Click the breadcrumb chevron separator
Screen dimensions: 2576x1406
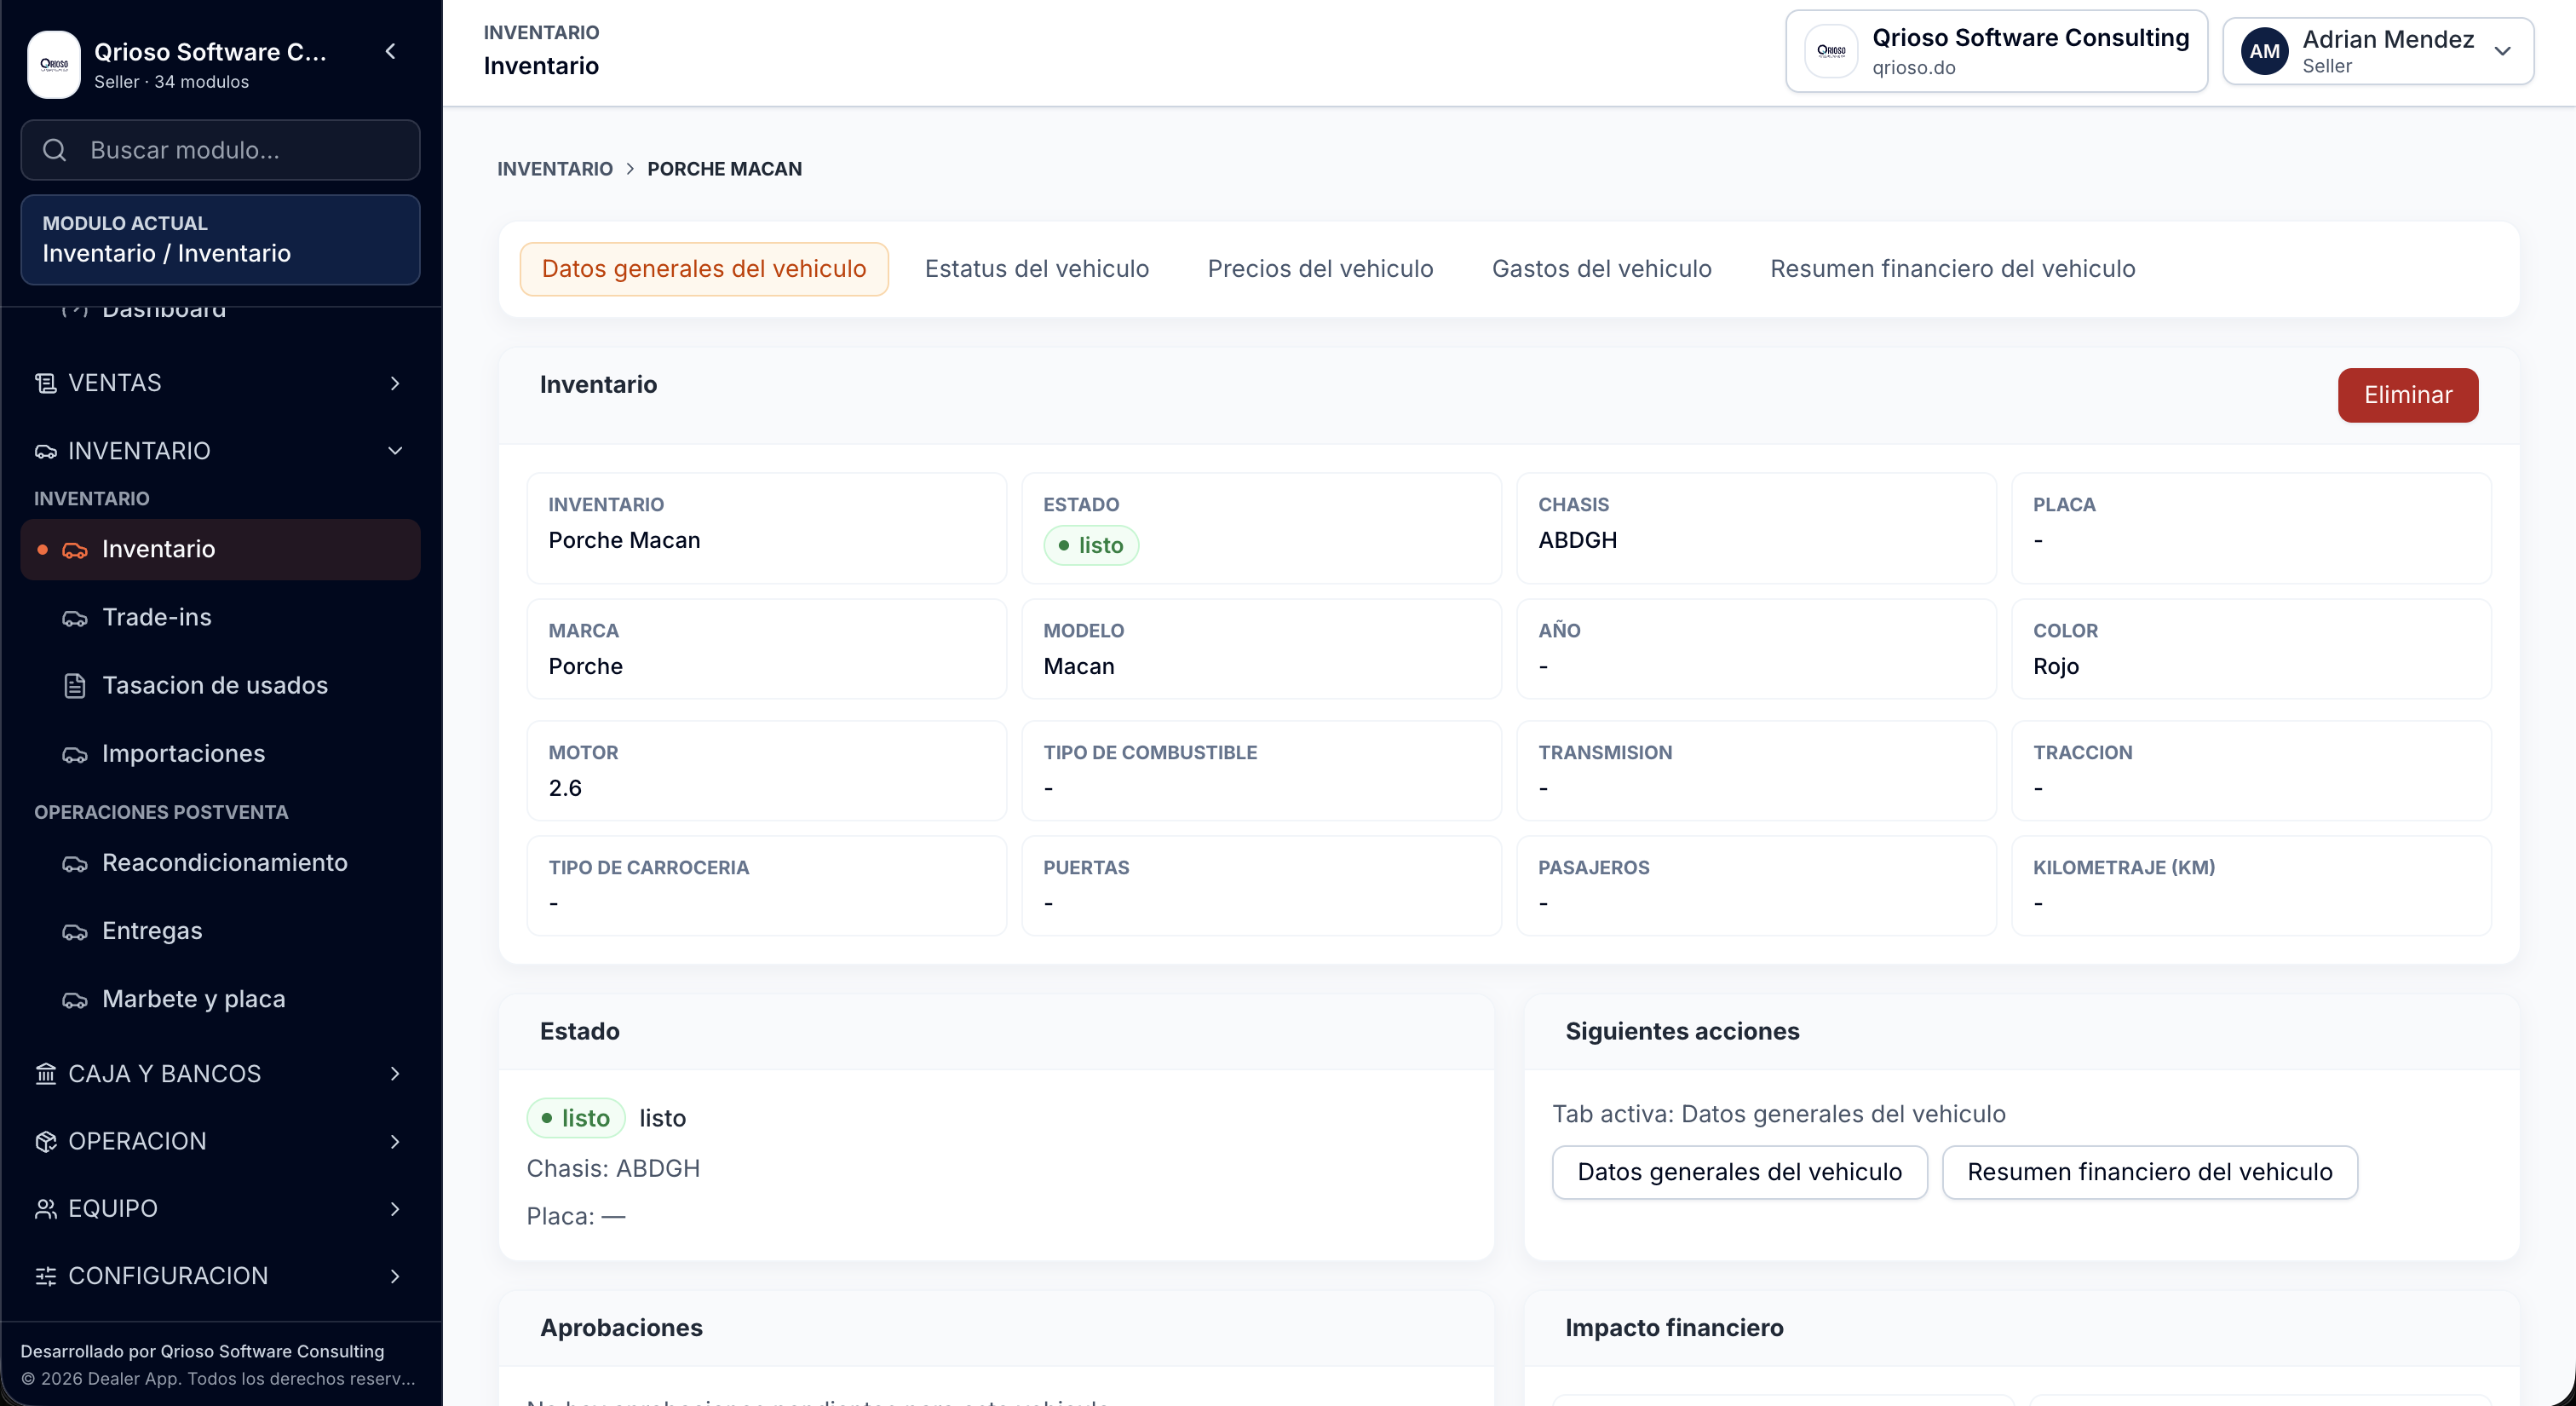(630, 169)
